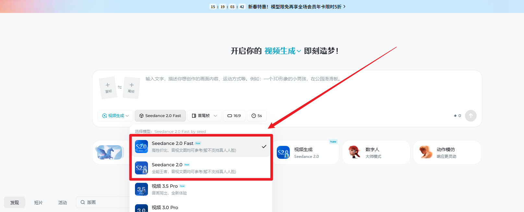Expand the 视频生成 heading dropdown

point(283,51)
